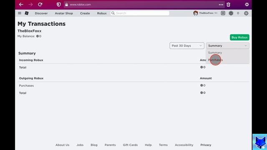Go back with the browser back arrow
The height and width of the screenshot is (150, 267).
tap(21, 5)
